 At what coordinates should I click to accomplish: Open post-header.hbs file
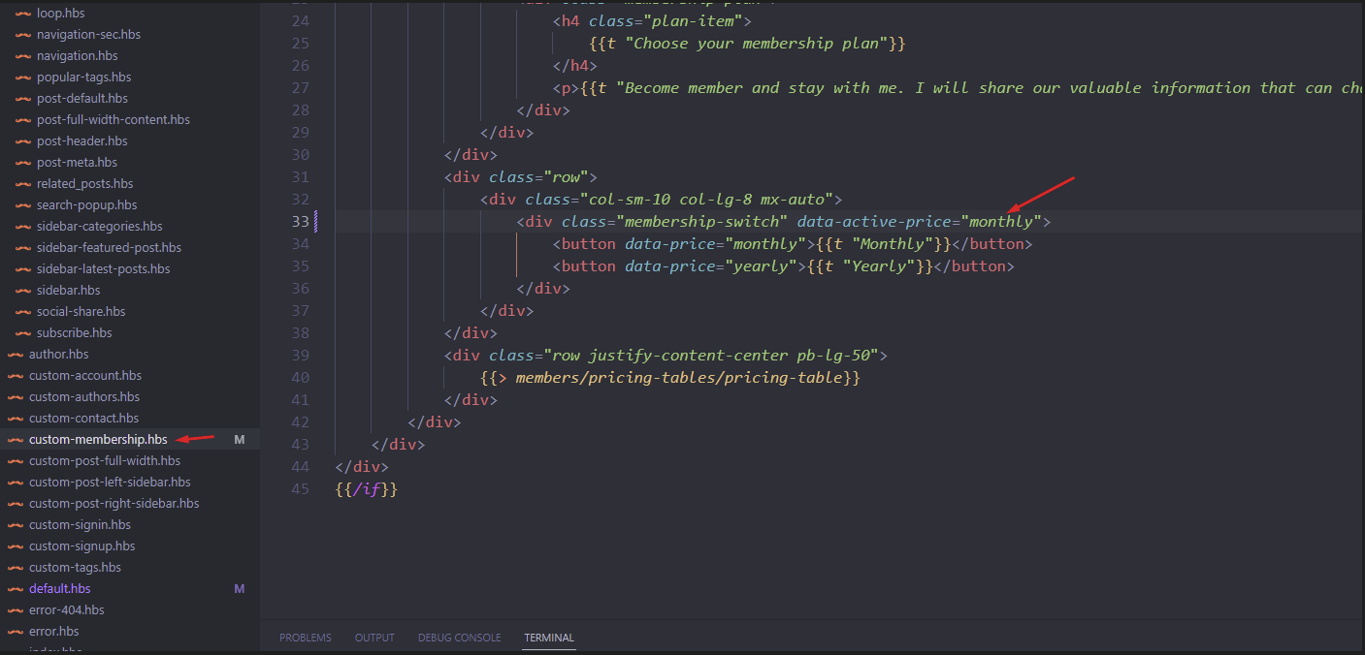(82, 140)
